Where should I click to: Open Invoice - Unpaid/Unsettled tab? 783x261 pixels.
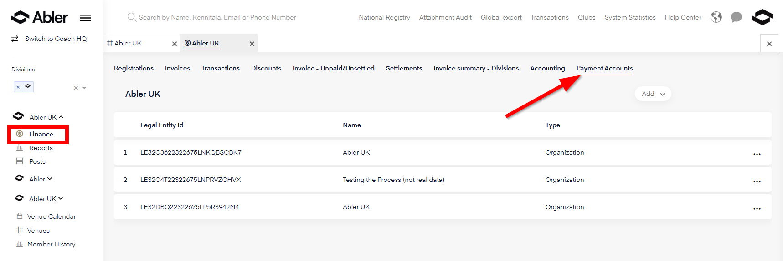pyautogui.click(x=334, y=68)
